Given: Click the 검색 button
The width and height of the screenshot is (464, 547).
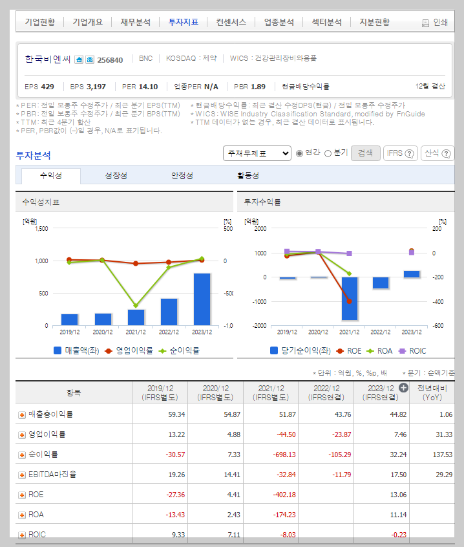Looking at the screenshot, I should (365, 153).
